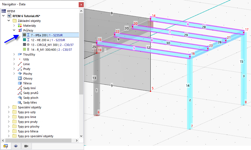Select the Otvory tree item
The height and width of the screenshot is (150, 251).
[x=28, y=78]
